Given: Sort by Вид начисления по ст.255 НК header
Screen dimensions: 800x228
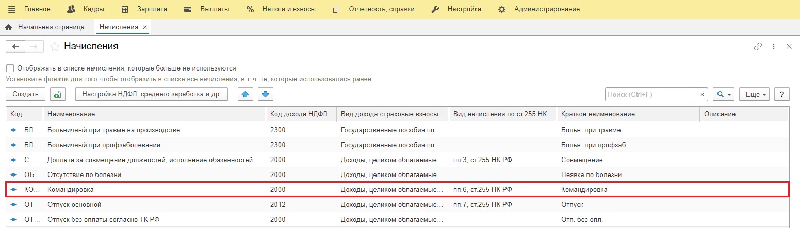Looking at the screenshot, I should pyautogui.click(x=503, y=114).
